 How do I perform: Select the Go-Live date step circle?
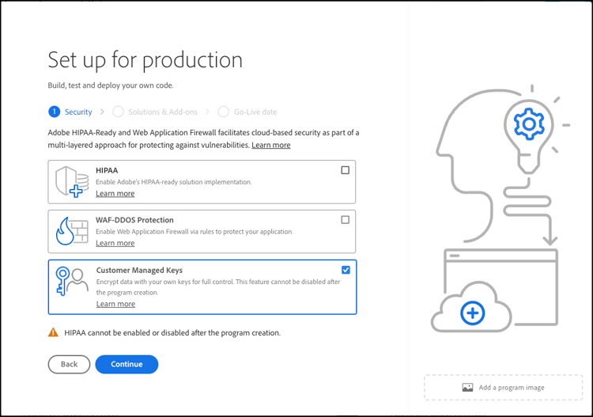pyautogui.click(x=224, y=112)
